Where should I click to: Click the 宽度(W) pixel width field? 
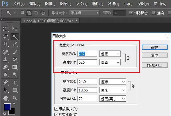point(87,54)
